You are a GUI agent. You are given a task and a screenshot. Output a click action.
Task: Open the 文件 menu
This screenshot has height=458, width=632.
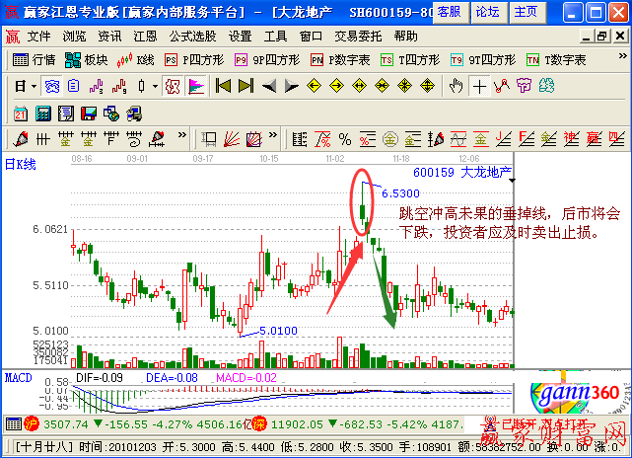(x=39, y=37)
